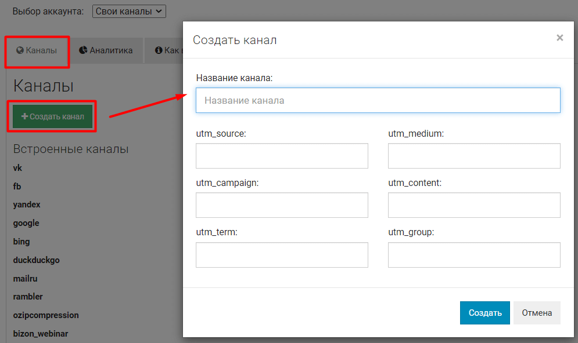Click the utm_source input field
Viewport: 578px width, 343px height.
(x=282, y=156)
